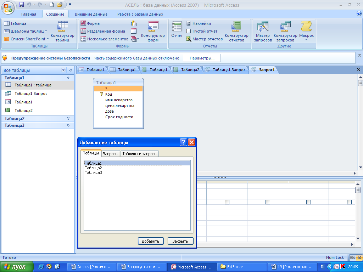Switch to the Таблицы и запросы dialog tab

coord(140,154)
